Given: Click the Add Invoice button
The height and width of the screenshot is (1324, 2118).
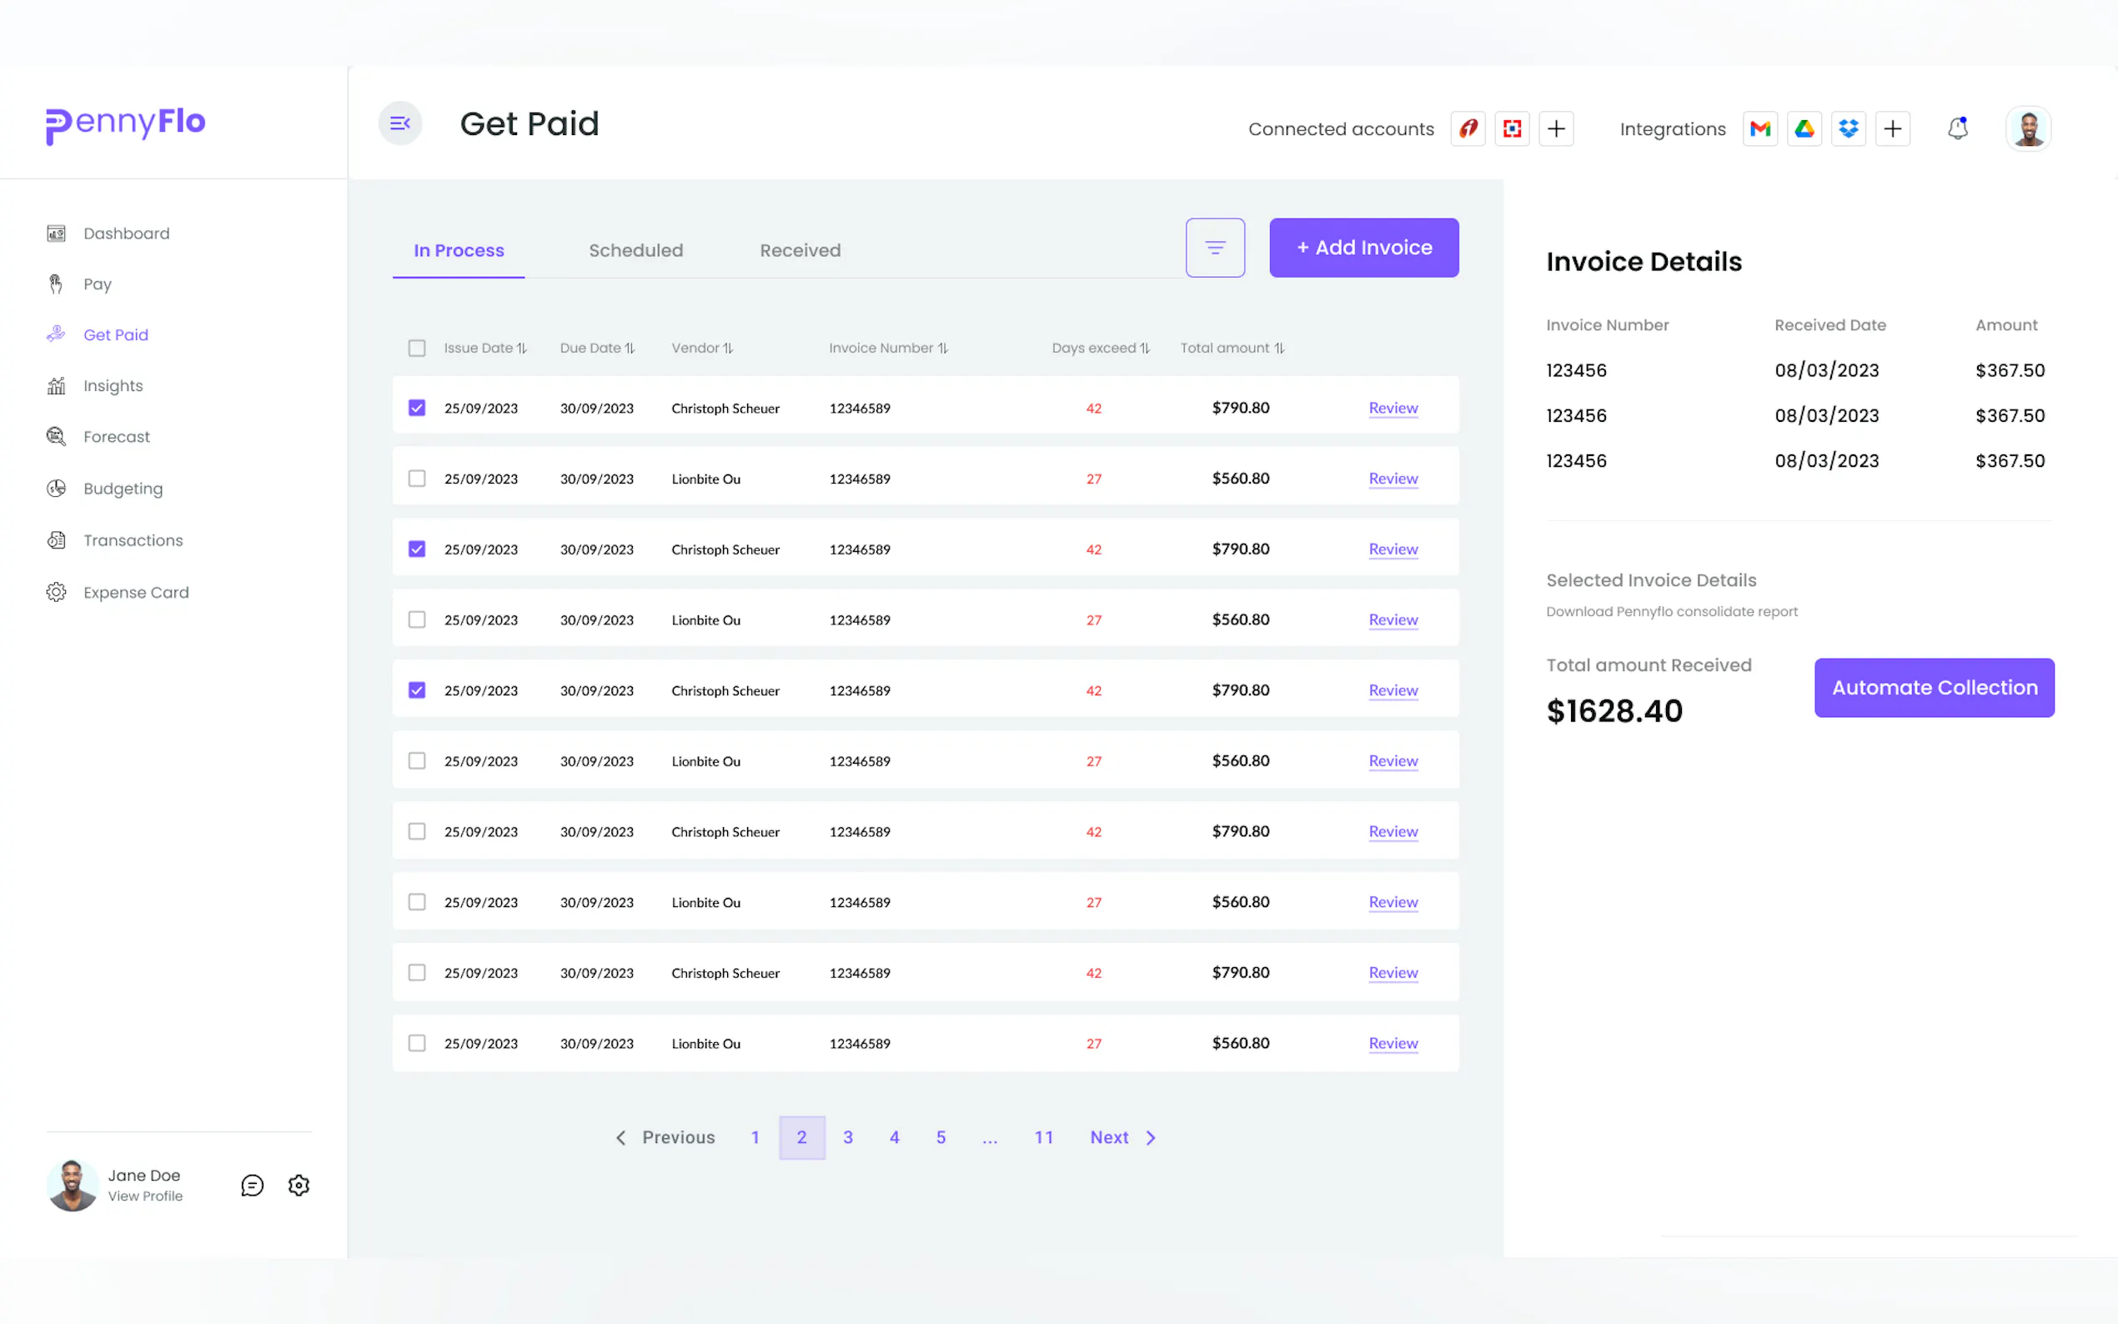Looking at the screenshot, I should 1363,248.
